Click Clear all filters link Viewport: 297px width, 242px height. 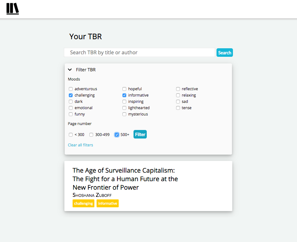coord(80,145)
